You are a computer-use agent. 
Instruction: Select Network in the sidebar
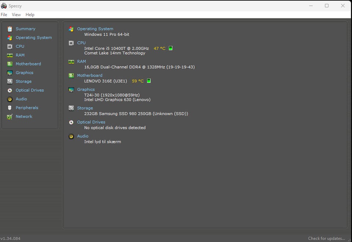click(24, 116)
